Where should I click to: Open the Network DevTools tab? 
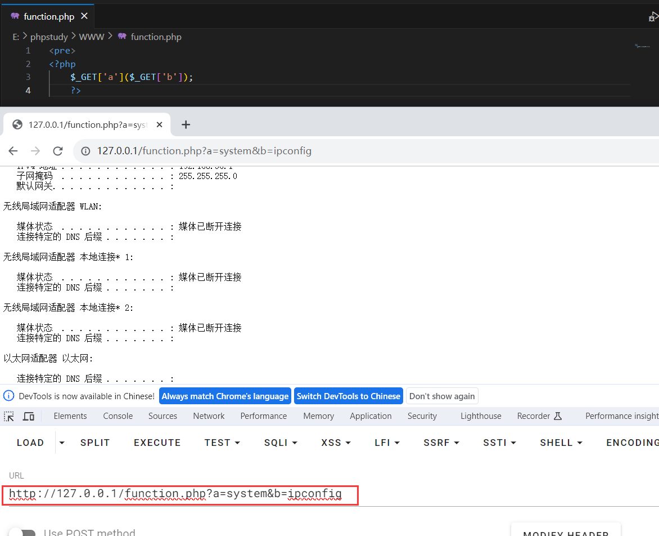coord(209,416)
